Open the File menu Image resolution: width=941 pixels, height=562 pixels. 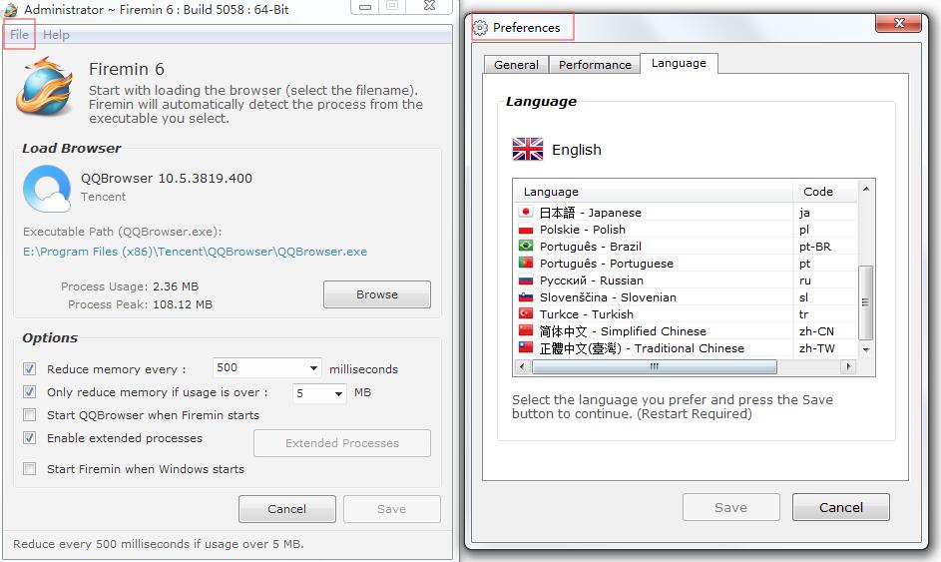(x=19, y=35)
